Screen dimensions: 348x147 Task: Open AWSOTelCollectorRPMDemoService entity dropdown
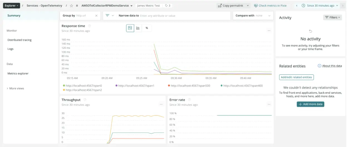tap(107, 6)
